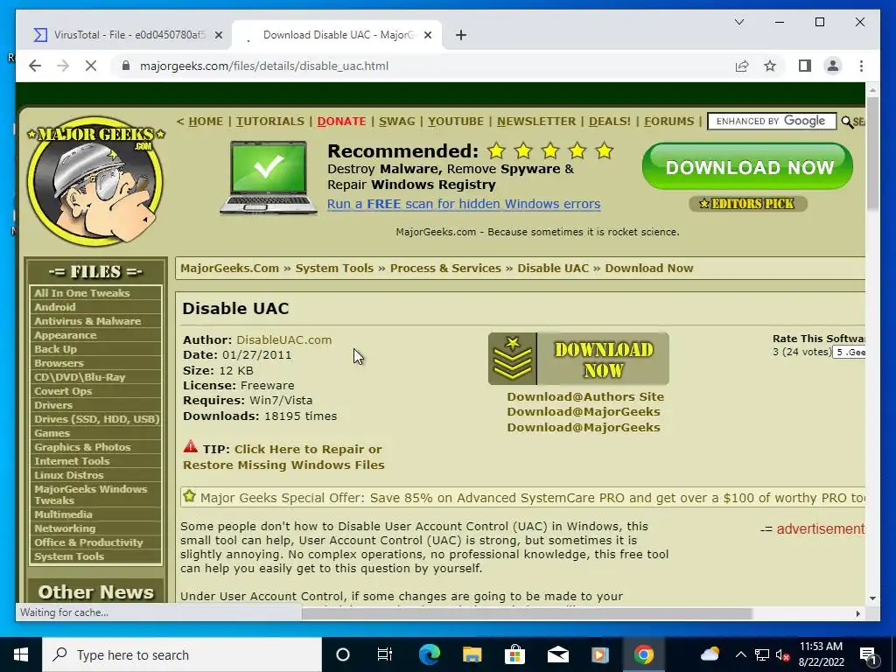896x672 pixels.
Task: Open YOUTUBE in site navigation
Action: [x=455, y=121]
